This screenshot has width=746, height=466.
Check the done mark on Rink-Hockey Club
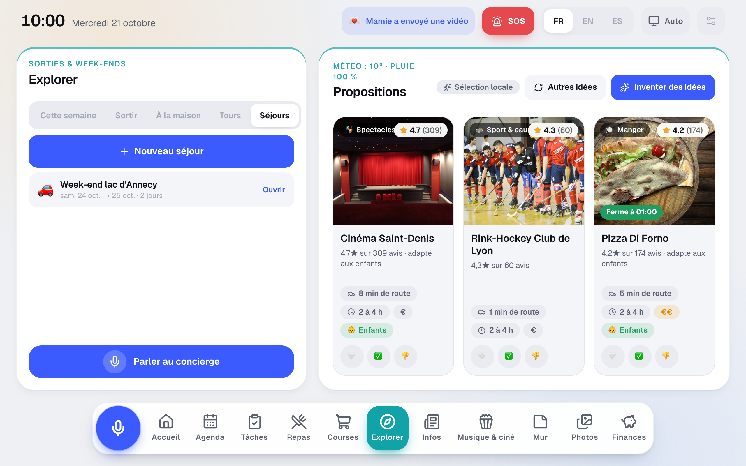point(509,356)
